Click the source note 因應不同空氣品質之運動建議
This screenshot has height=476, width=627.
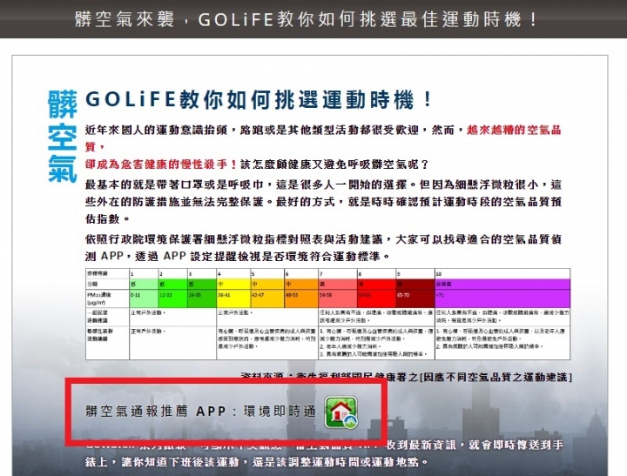[x=496, y=377]
